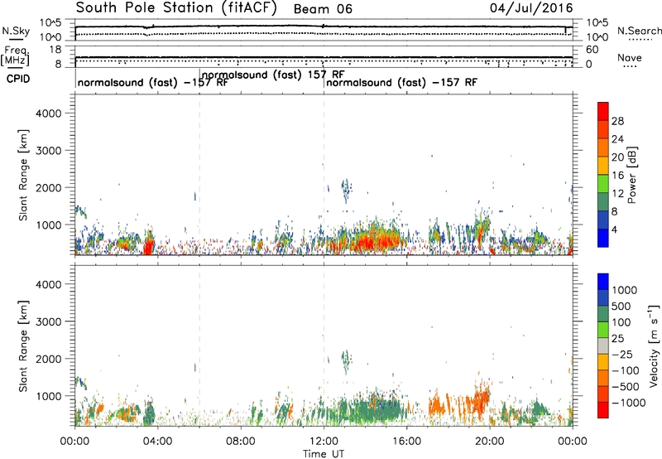Click the normalsound (fast) 157 RF label
This screenshot has width=662, height=459.
point(273,75)
